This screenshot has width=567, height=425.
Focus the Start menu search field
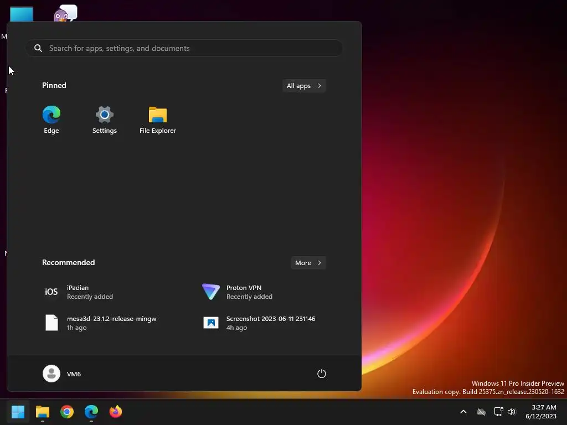pyautogui.click(x=184, y=48)
